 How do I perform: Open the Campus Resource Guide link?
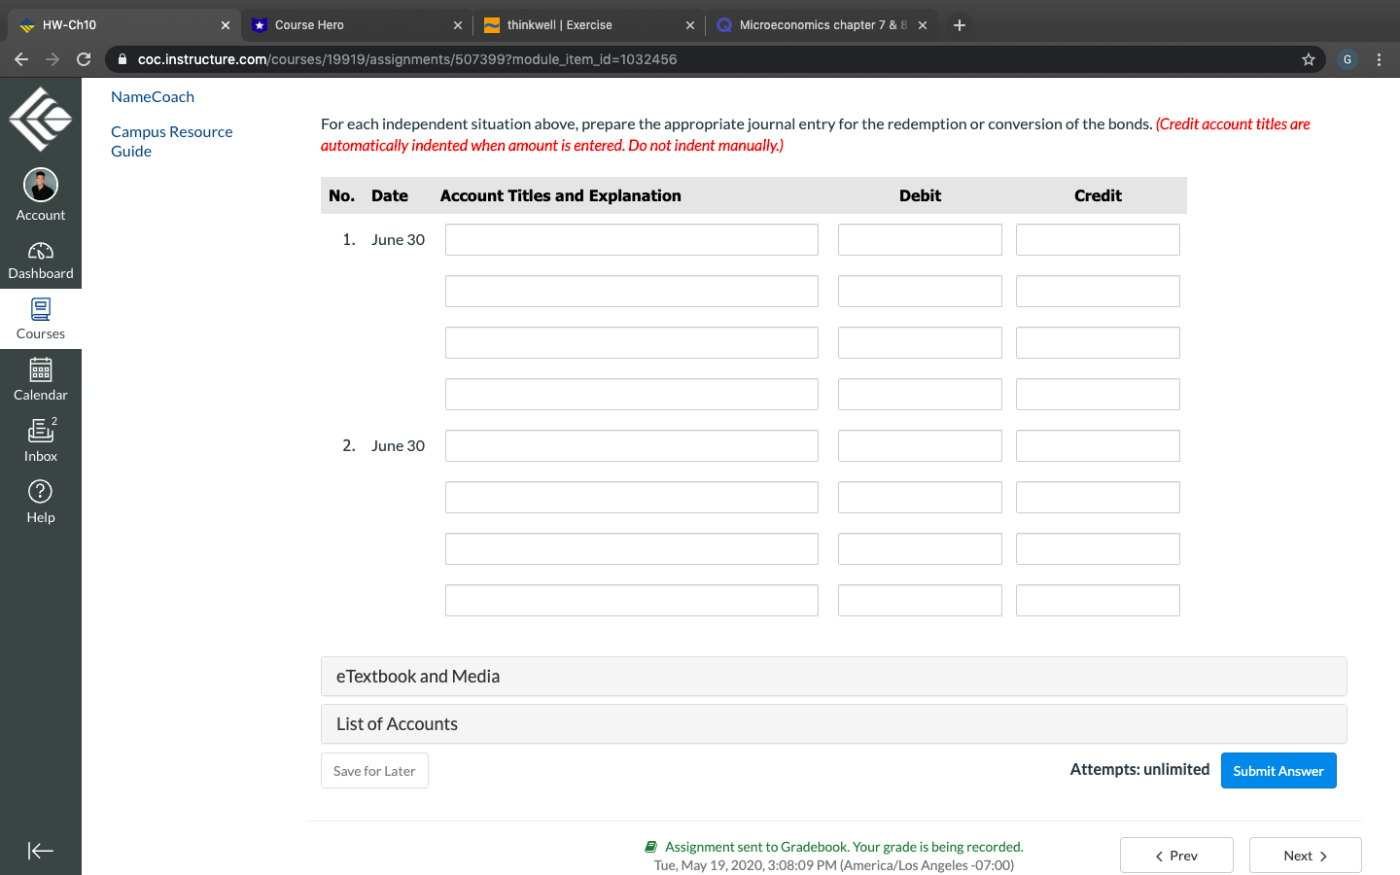[x=171, y=141]
